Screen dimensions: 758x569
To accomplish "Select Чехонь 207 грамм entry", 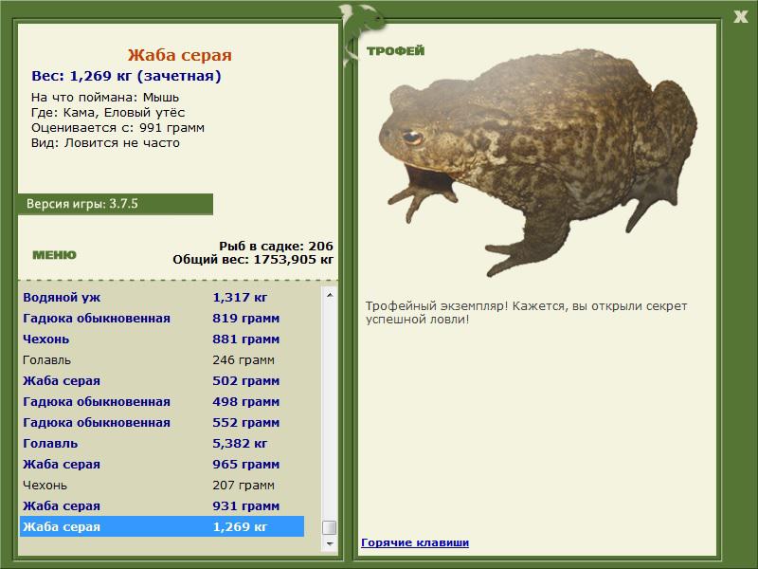I will click(x=162, y=485).
